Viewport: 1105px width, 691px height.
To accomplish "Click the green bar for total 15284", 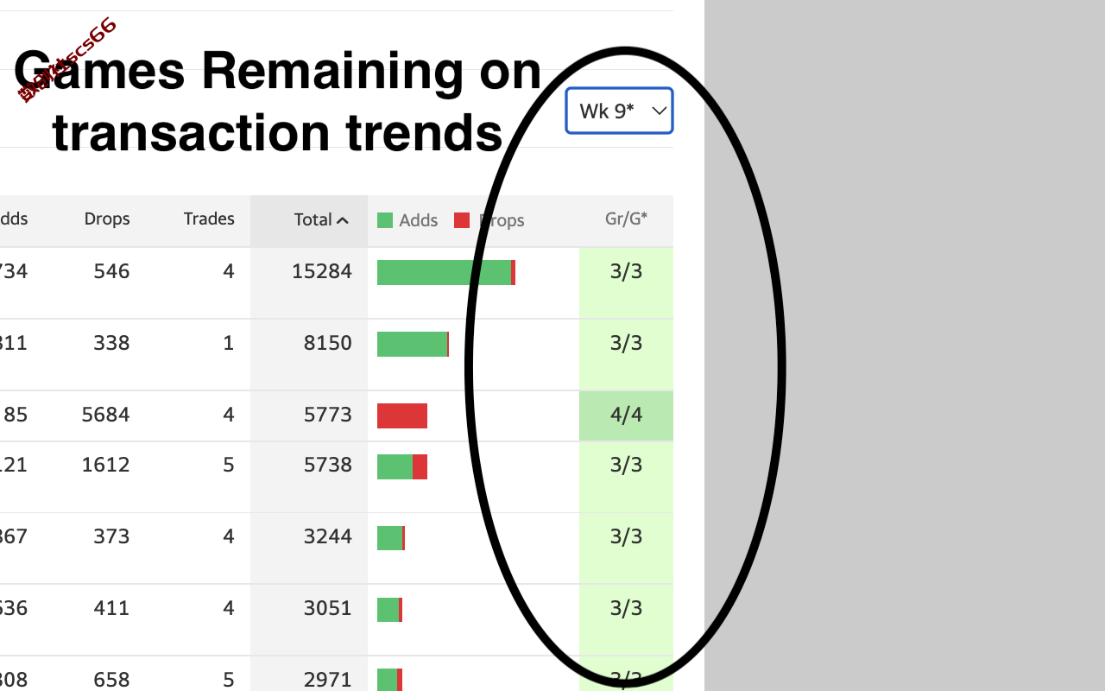I will (444, 272).
